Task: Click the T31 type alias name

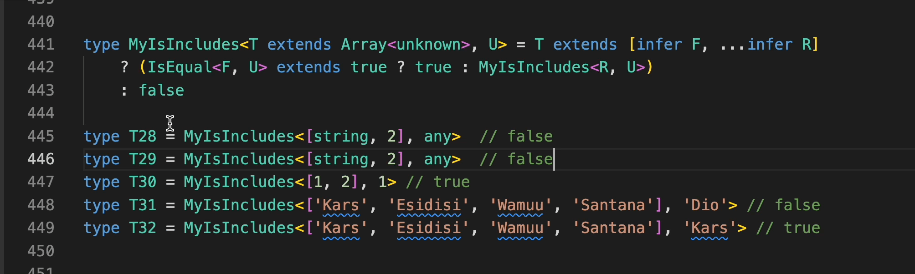Action: click(143, 205)
